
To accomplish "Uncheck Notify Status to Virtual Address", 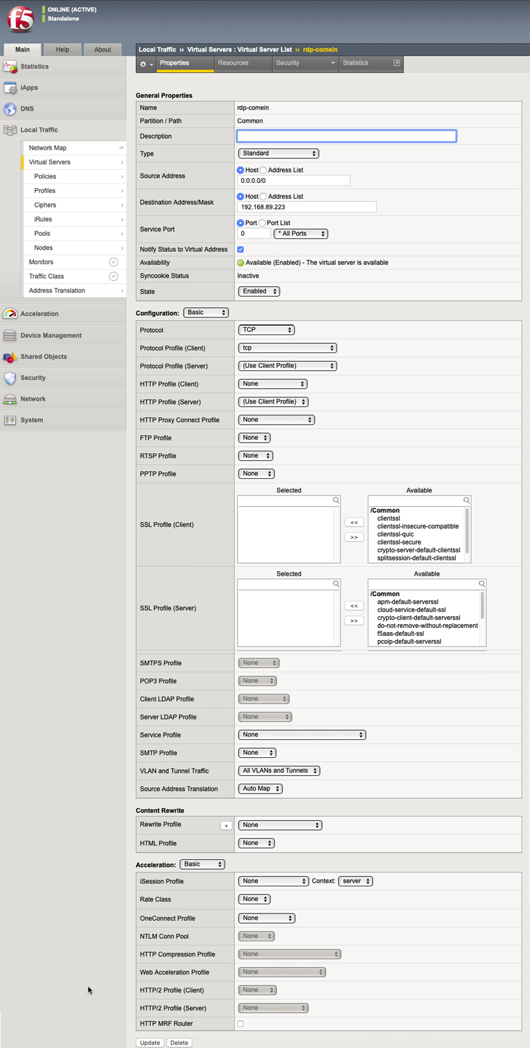I will (240, 250).
